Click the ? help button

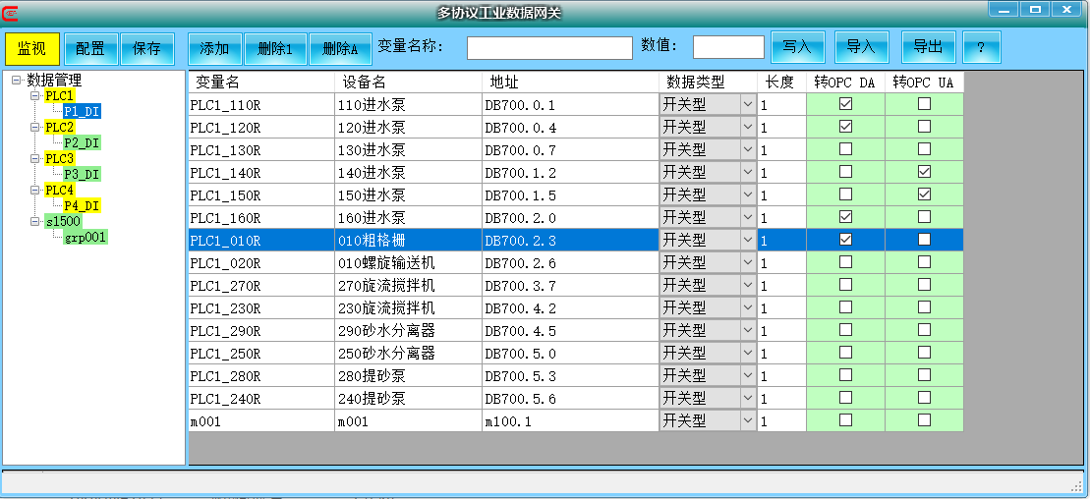(981, 47)
